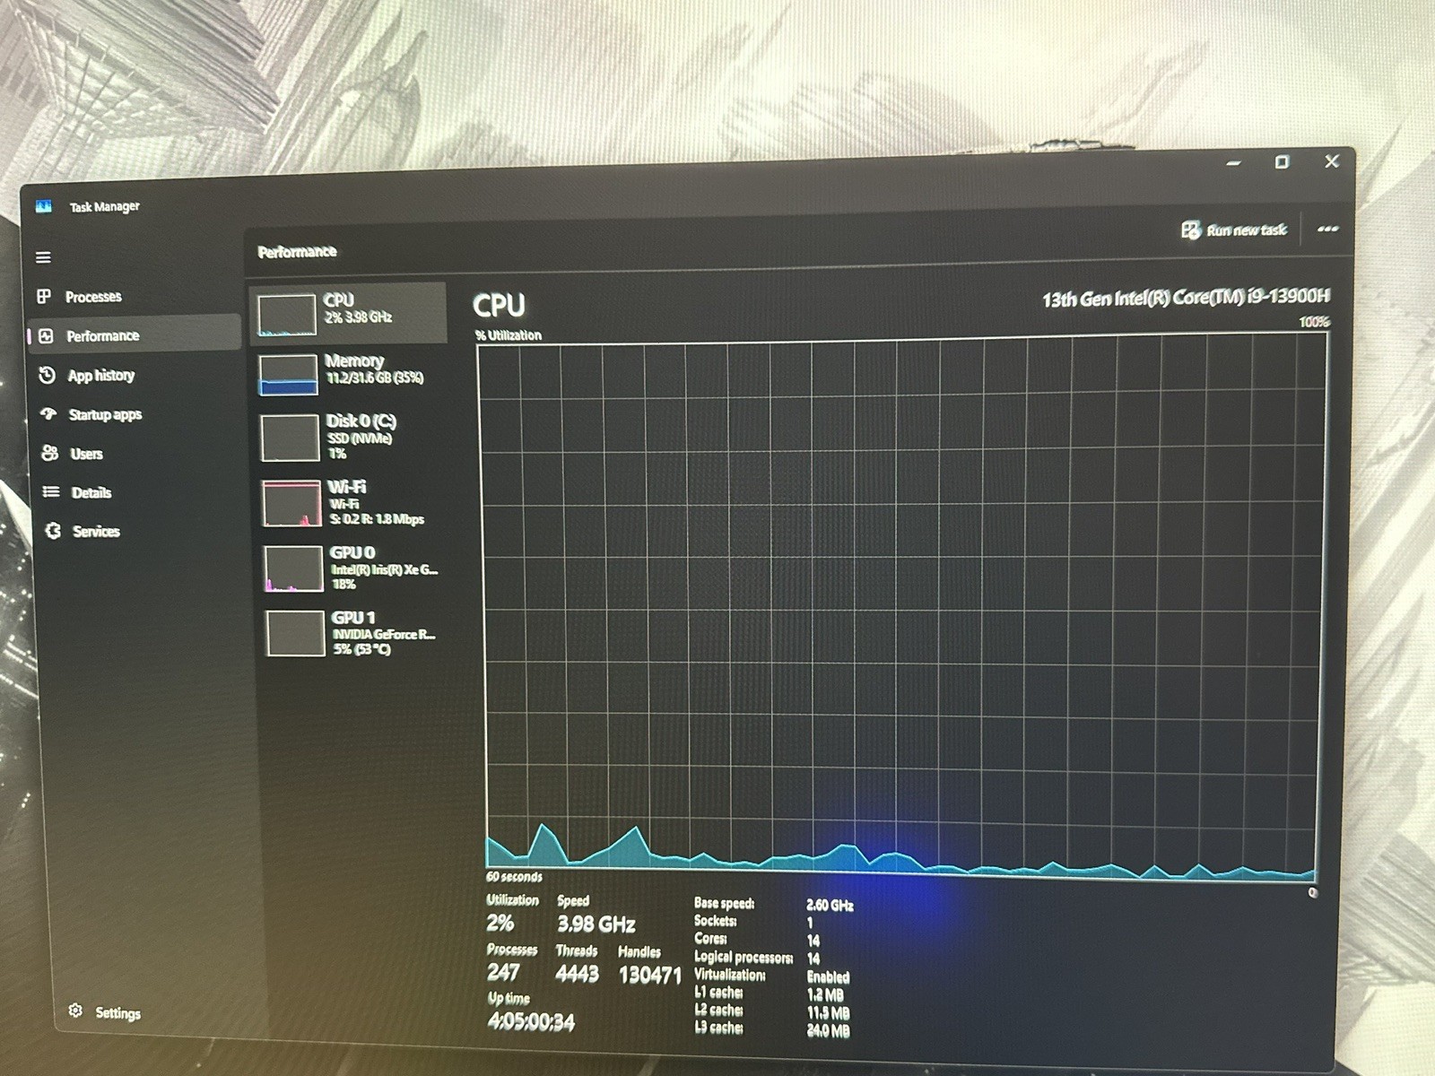Select the Disk 0 (C:) graph thumbnail
1435x1076 pixels.
coord(291,437)
